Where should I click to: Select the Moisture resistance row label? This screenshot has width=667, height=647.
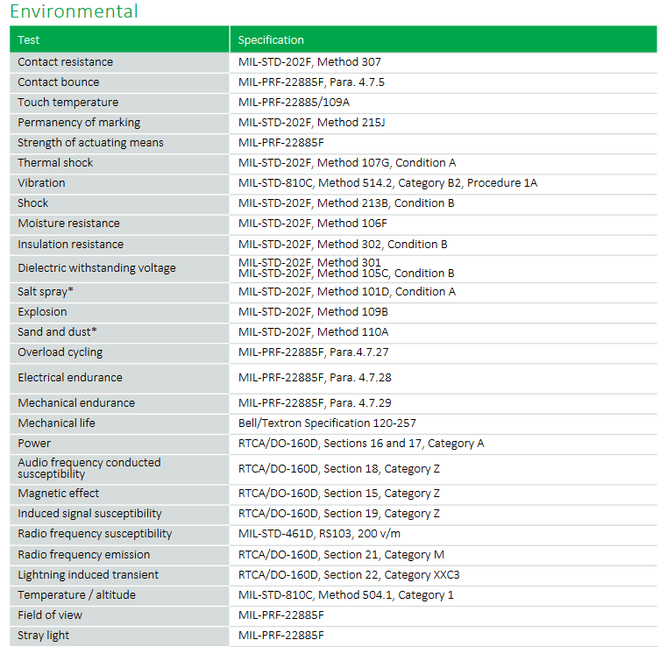click(68, 224)
